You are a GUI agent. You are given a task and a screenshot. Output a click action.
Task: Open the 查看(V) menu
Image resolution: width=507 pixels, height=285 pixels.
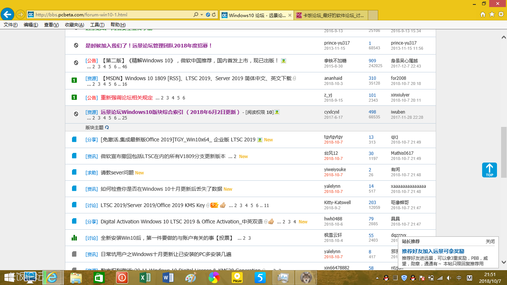tap(51, 25)
